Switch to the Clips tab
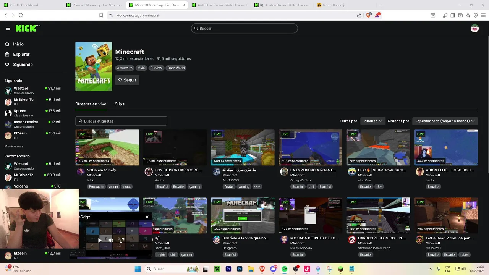The height and width of the screenshot is (275, 489). 120,104
